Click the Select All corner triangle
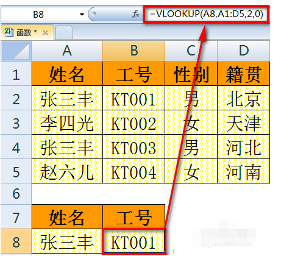 [x=16, y=51]
